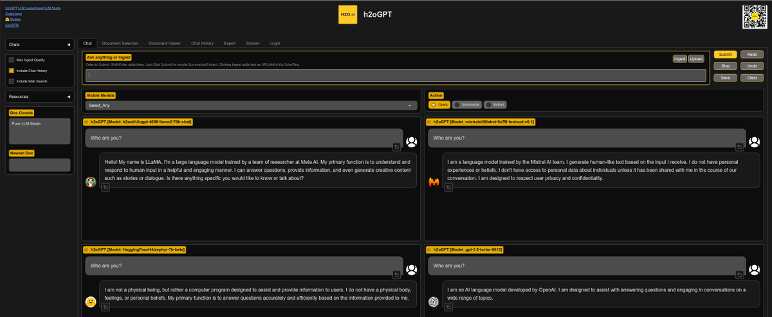The width and height of the screenshot is (772, 317).
Task: Copy the LLaMA response in llama2-70b-chat panel
Action: coord(106,186)
